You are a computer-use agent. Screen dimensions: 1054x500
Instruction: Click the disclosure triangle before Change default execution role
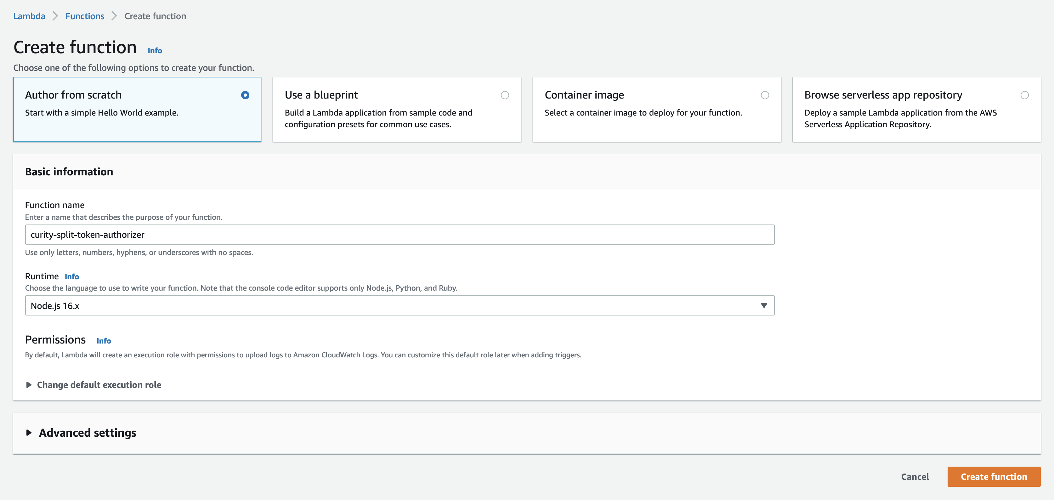tap(29, 385)
